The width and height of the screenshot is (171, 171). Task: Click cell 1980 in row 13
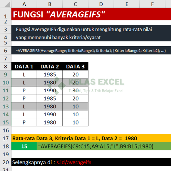click(50, 106)
